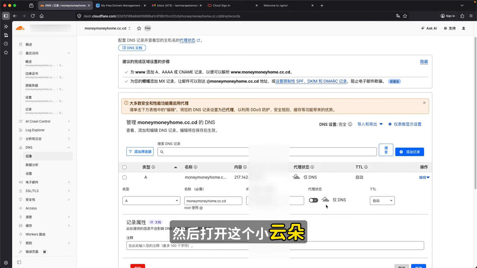Sort records by the 类型 column arrow
Viewport: 477px width, 268px height.
click(x=176, y=167)
